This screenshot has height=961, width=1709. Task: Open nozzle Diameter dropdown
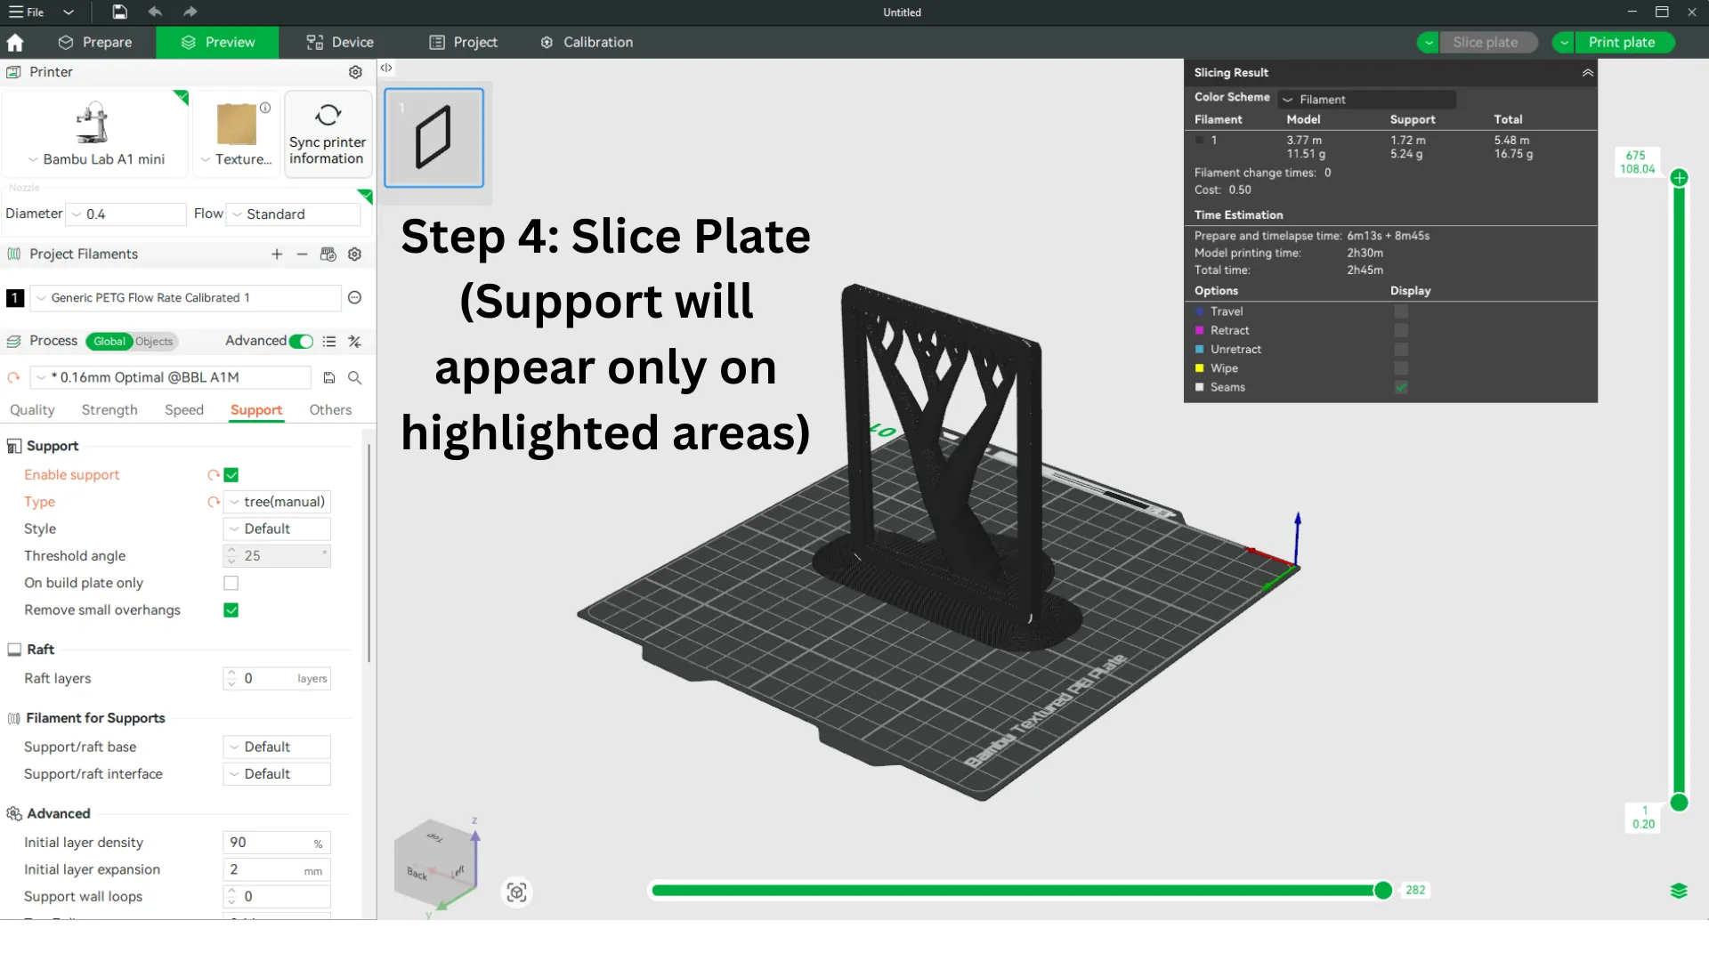click(x=126, y=214)
